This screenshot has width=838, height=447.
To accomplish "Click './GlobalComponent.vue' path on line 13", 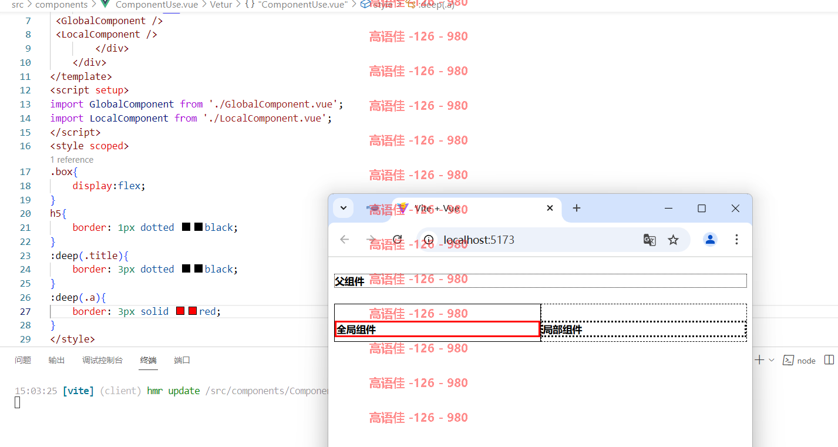I will (273, 104).
